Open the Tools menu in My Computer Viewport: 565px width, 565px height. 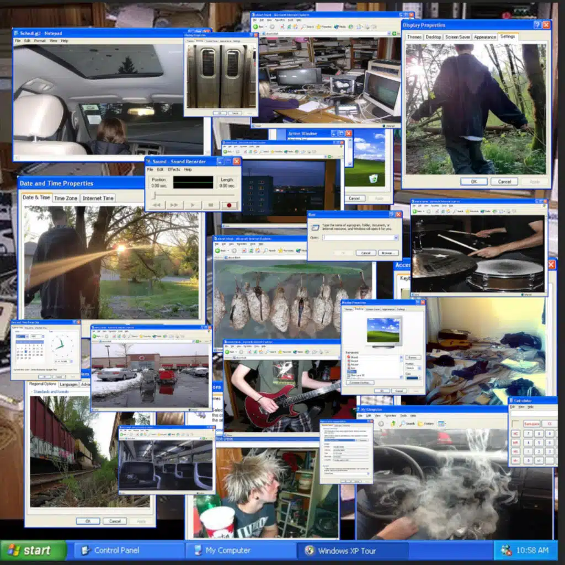[403, 415]
